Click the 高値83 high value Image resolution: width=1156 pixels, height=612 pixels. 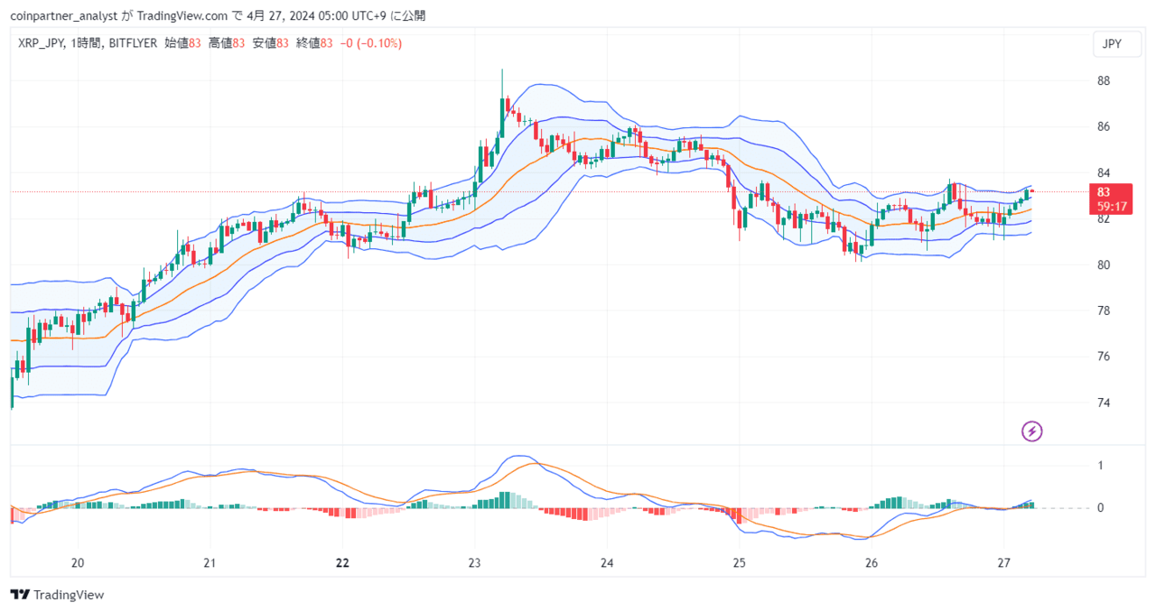coord(226,43)
